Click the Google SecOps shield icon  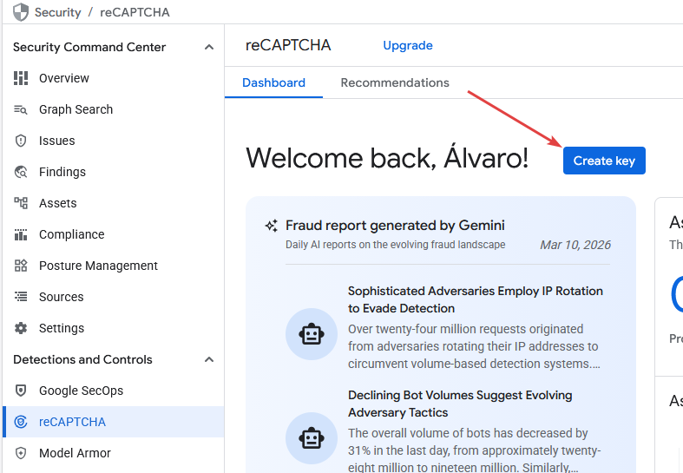coord(22,391)
